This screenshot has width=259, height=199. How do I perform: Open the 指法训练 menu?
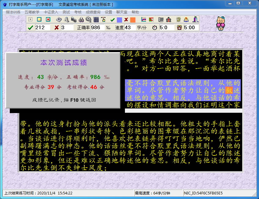point(13,12)
